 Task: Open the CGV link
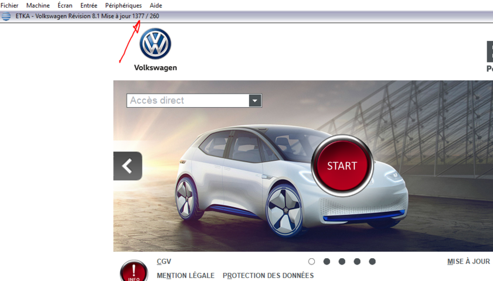pos(164,262)
